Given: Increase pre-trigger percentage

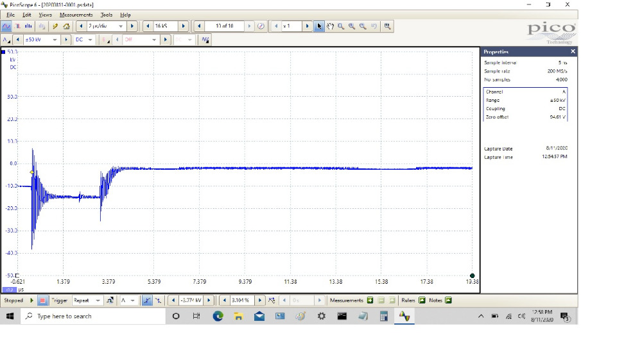Looking at the screenshot, I should click(x=260, y=300).
